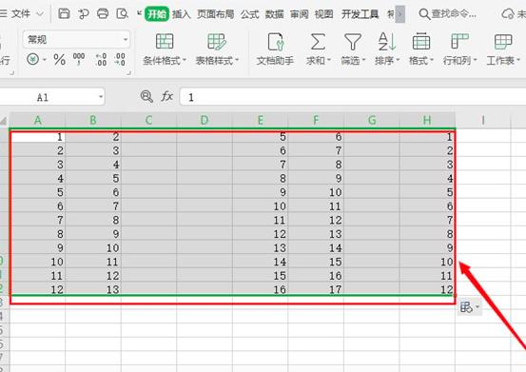Click cell E8 containing 12

[x=260, y=233]
